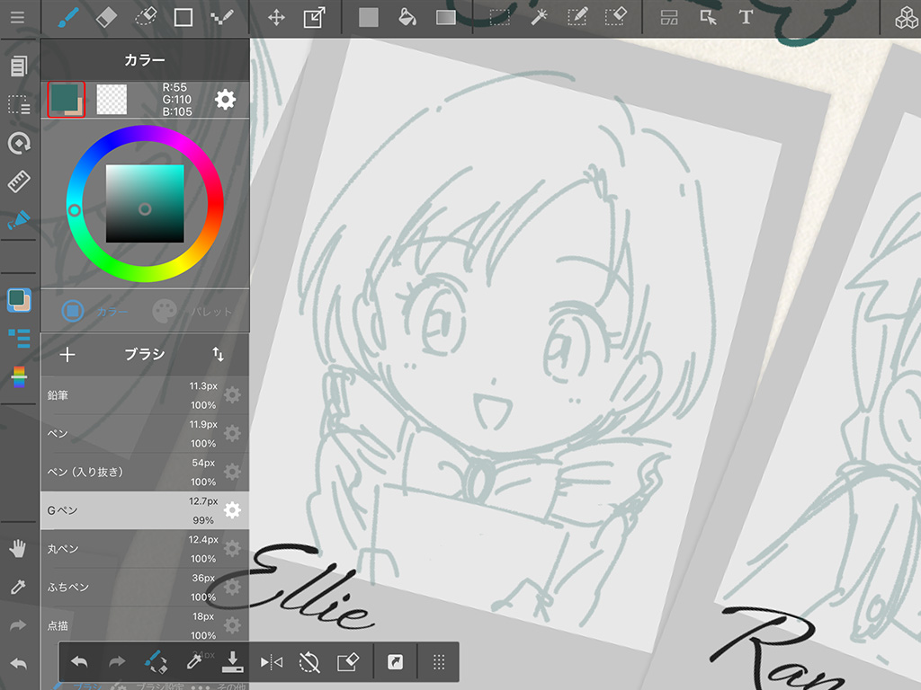Select the Move tool
921x690 pixels.
pyautogui.click(x=276, y=18)
